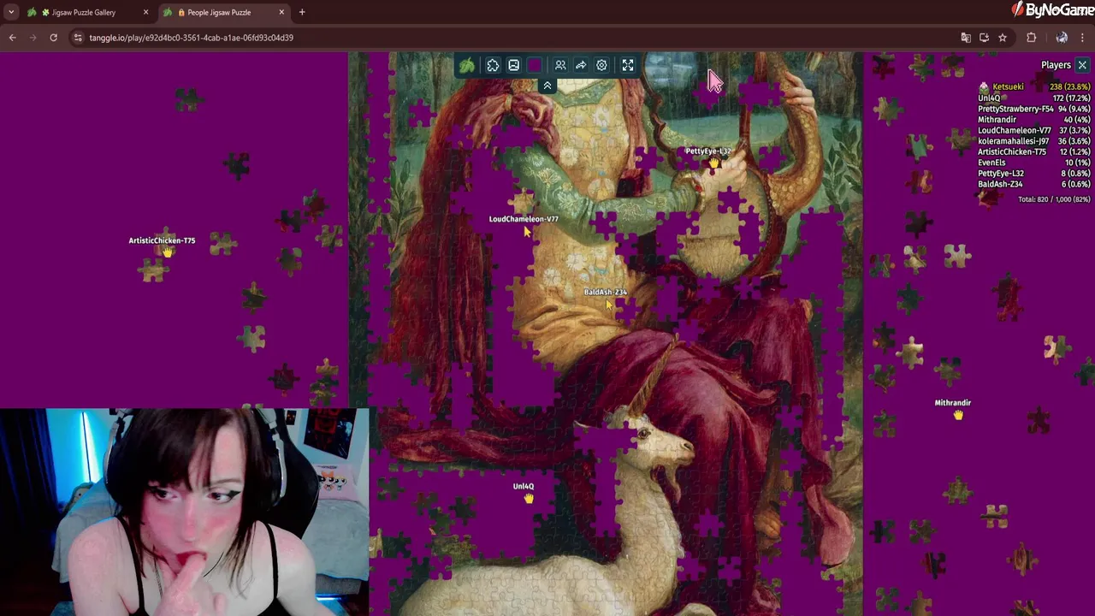Collapse the toolbar with the double chevron

547,86
